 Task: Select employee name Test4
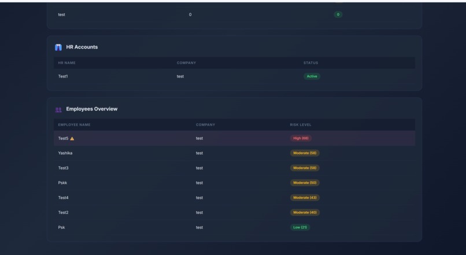63,198
